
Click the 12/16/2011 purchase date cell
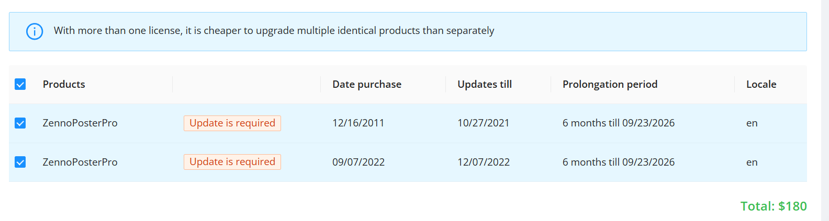358,123
